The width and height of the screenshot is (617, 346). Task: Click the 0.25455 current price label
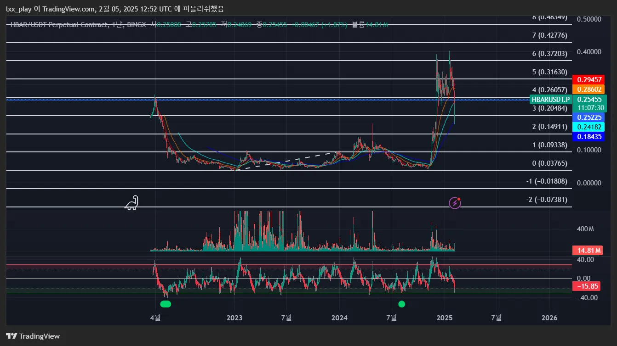589,99
